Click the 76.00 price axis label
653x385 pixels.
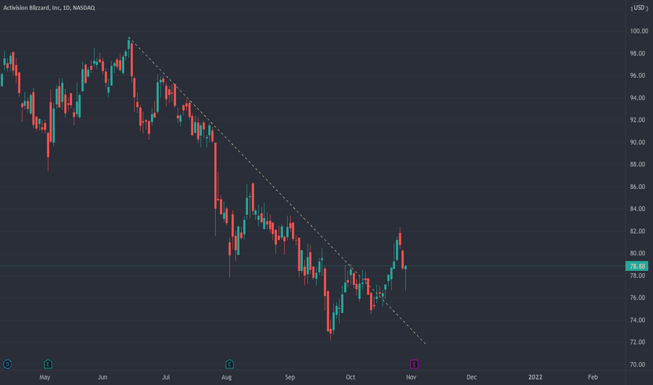point(638,297)
